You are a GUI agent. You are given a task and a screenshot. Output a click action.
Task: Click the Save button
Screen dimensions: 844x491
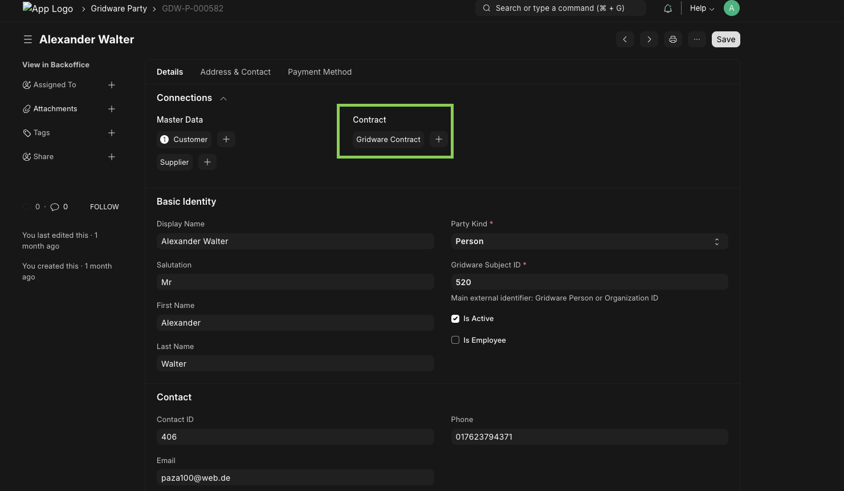[x=726, y=39]
